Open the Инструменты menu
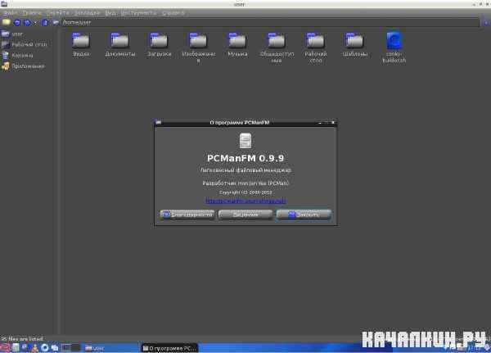Screen dimensions: 491x353 138,13
